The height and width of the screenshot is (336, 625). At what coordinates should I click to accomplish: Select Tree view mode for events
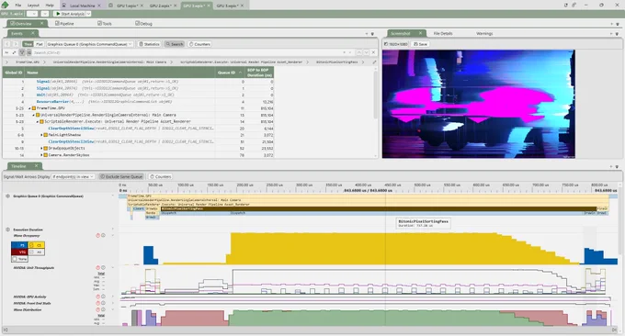[x=28, y=44]
